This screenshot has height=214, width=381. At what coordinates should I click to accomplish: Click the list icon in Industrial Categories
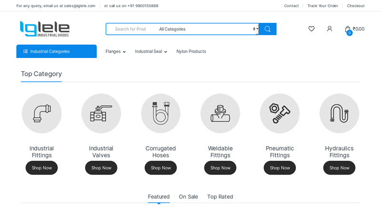click(26, 51)
